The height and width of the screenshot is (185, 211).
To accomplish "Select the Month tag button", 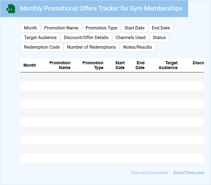I will point(30,28).
